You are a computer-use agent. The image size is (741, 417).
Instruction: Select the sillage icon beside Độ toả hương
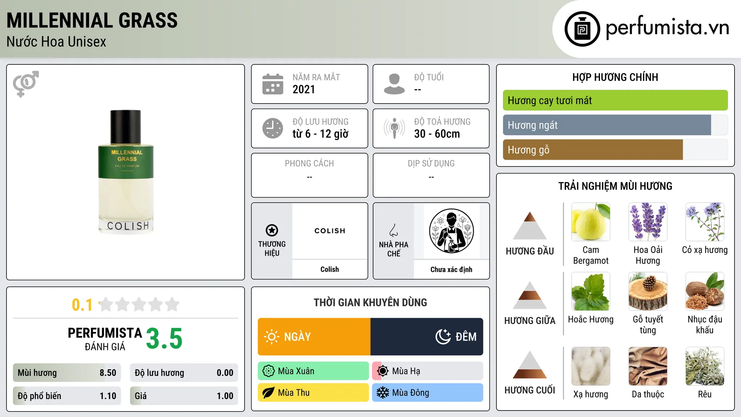(x=394, y=128)
